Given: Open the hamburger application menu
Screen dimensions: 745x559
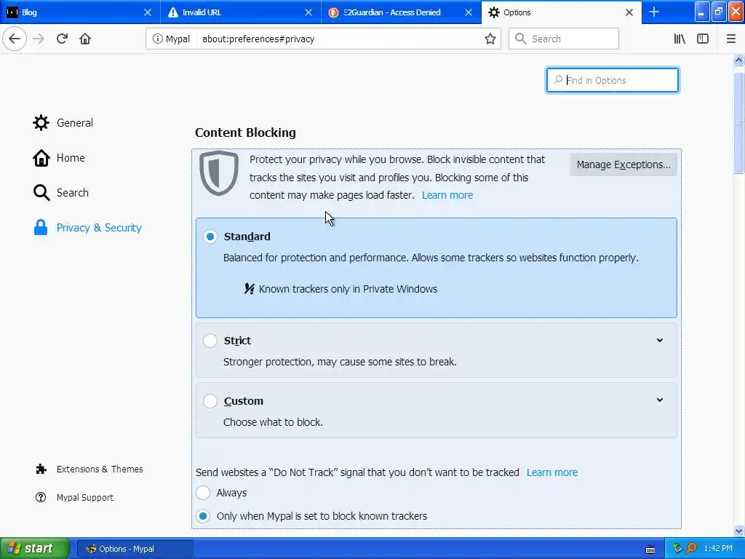Looking at the screenshot, I should tap(730, 39).
